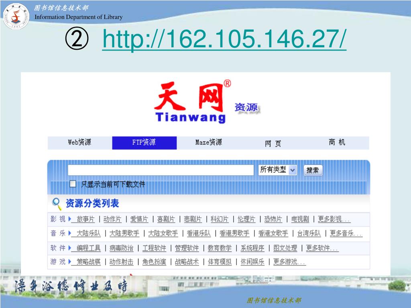Open the 策略战棋 link
Screen dimensions: 411x308
pyautogui.click(x=89, y=261)
